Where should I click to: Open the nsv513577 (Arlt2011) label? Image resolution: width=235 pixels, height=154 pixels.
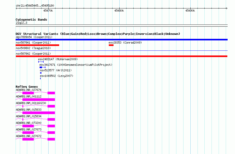click(56, 70)
